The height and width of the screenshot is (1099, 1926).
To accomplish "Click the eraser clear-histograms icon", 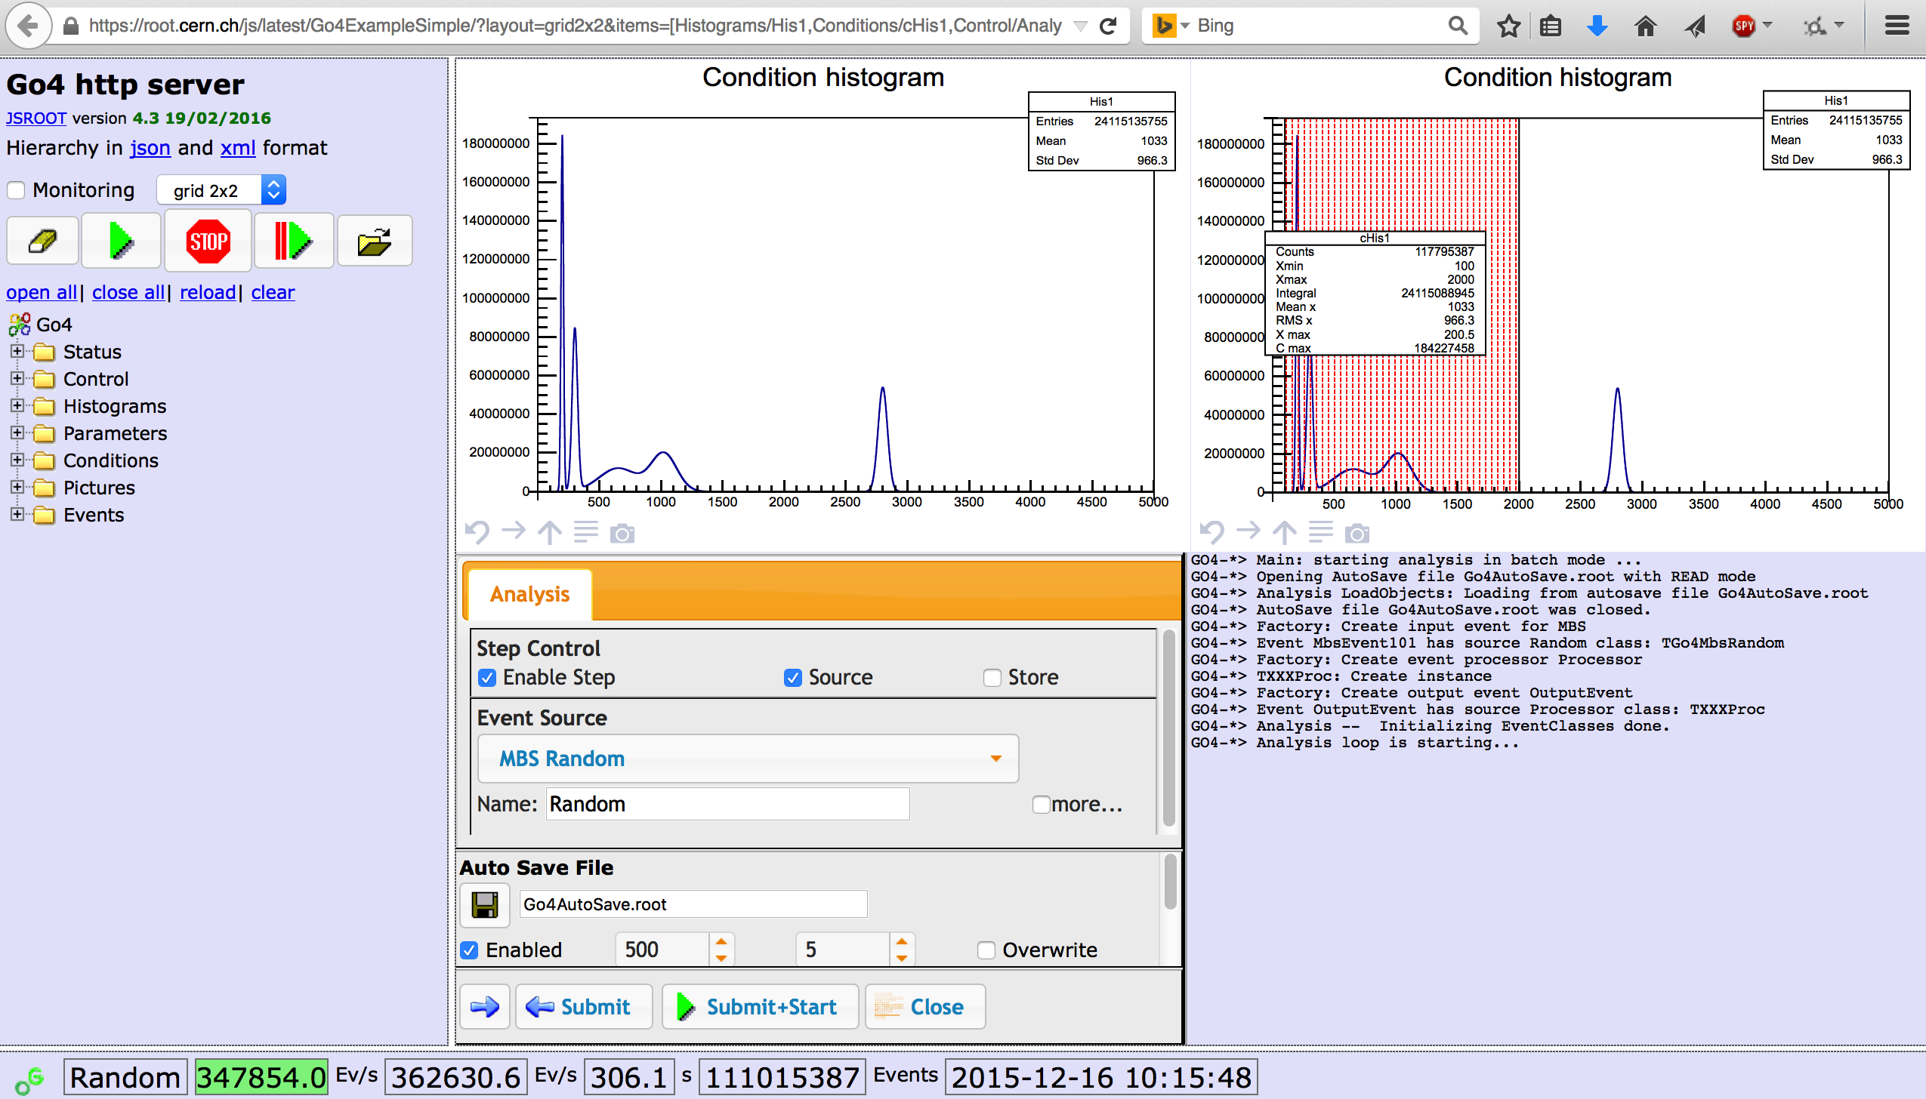I will 43,242.
